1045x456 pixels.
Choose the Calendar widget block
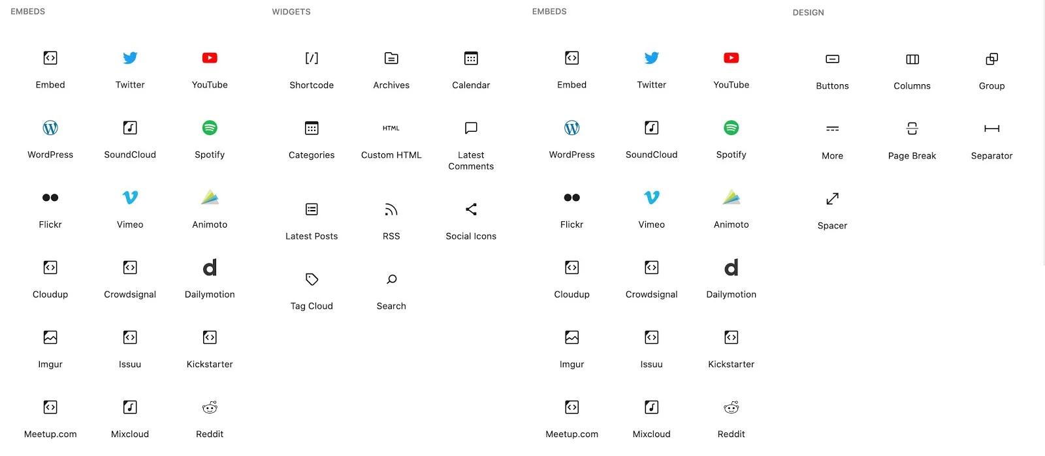(471, 70)
